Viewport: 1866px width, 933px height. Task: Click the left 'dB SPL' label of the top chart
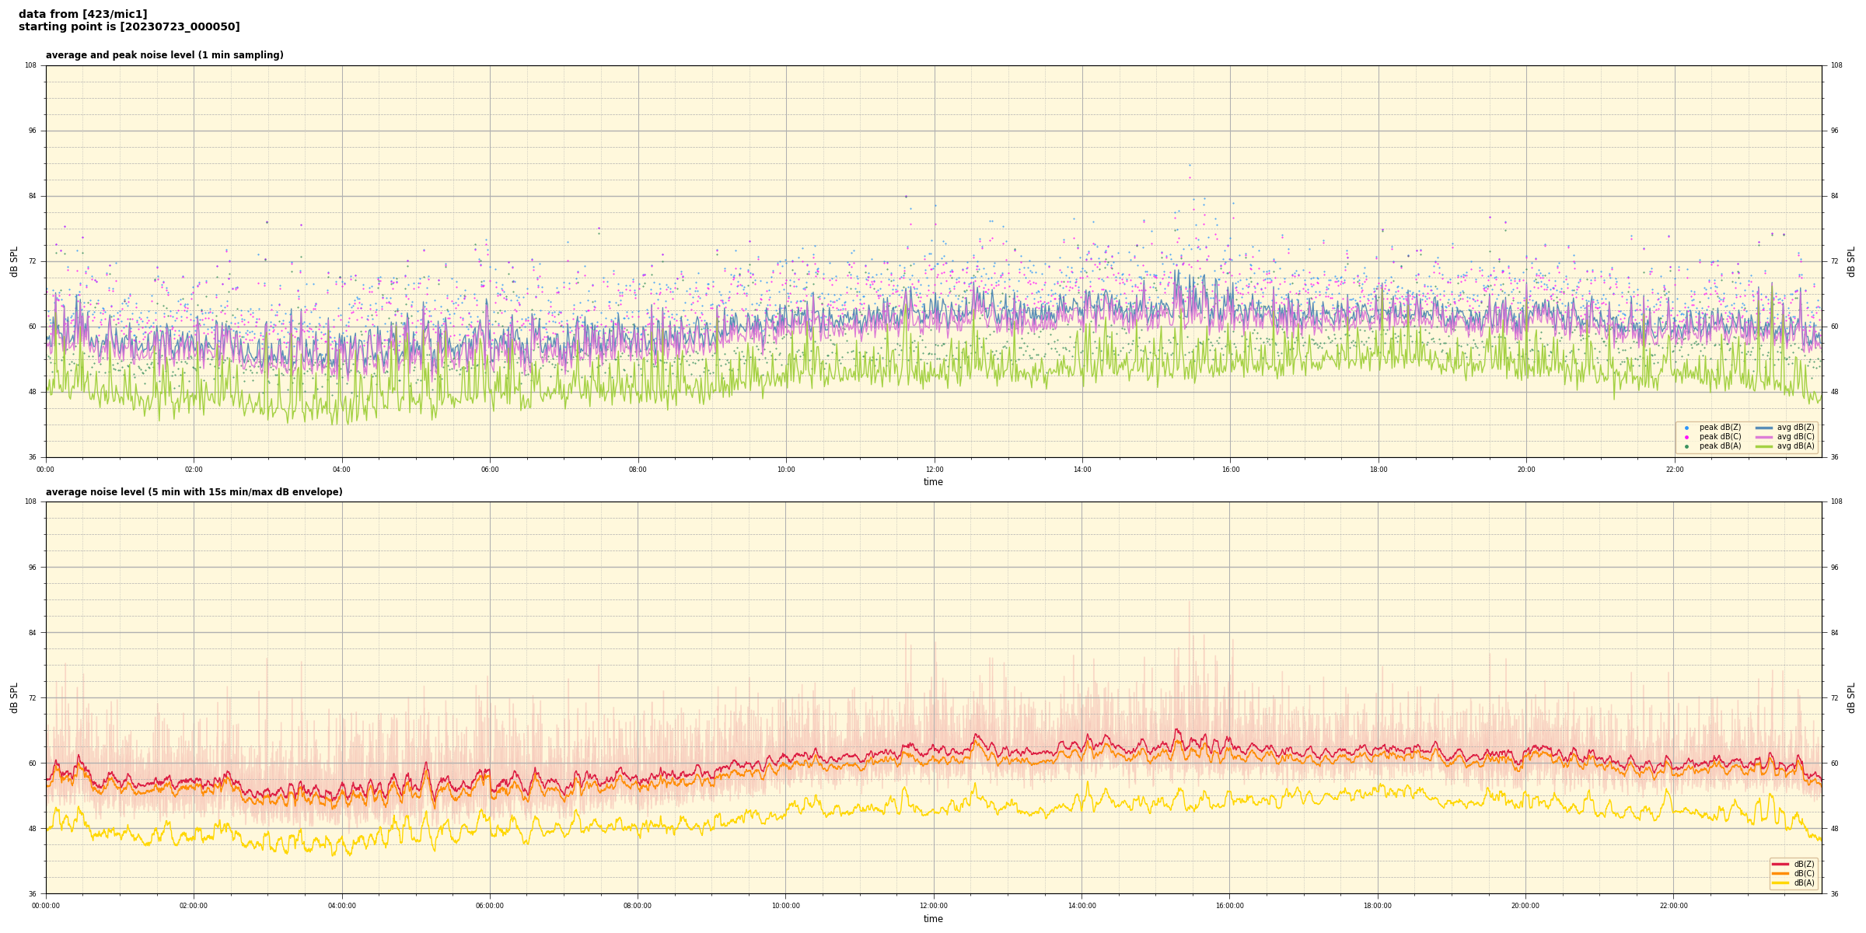[x=14, y=261]
